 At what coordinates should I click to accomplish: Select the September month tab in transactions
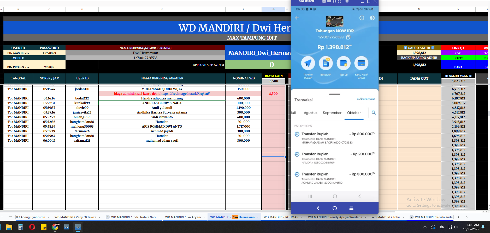pyautogui.click(x=332, y=113)
